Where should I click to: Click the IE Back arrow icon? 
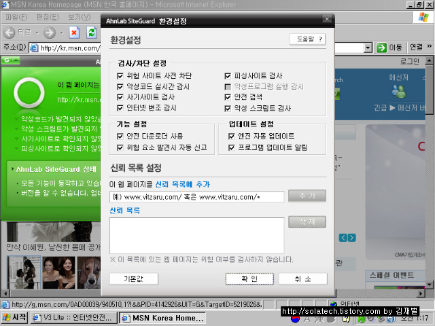(x=9, y=33)
